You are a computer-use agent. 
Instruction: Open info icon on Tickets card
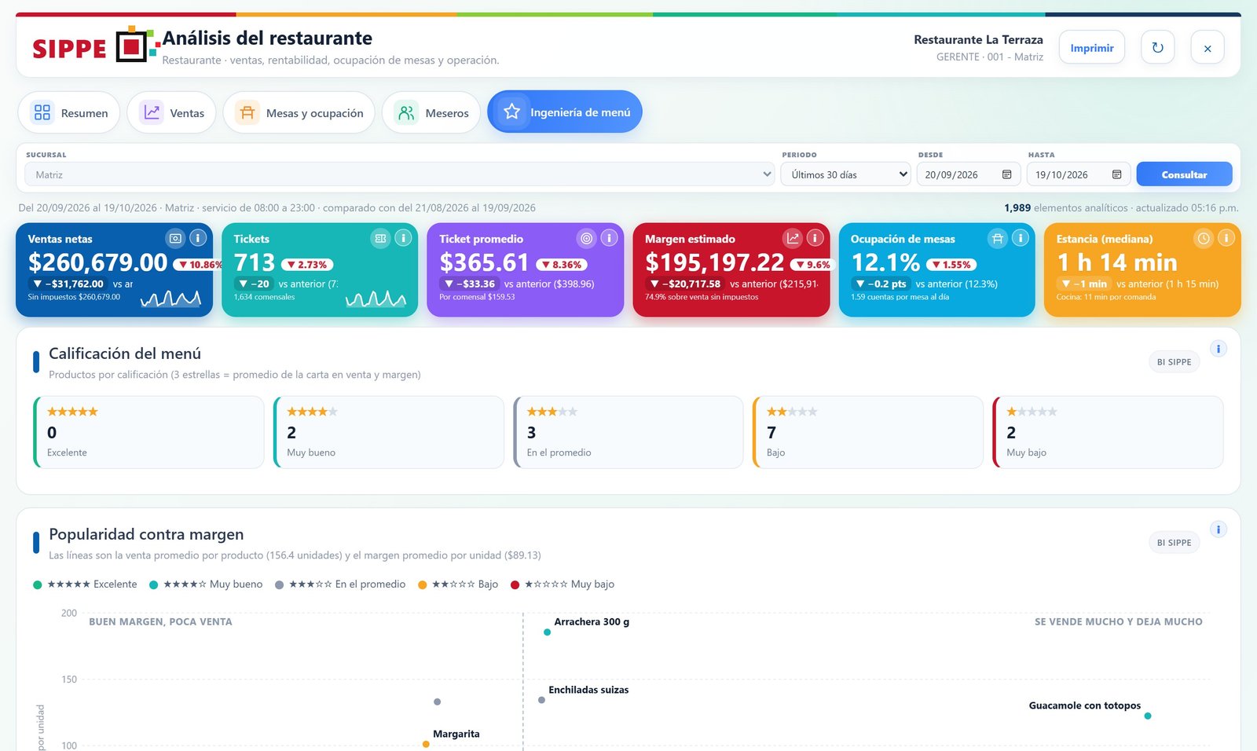tap(403, 238)
